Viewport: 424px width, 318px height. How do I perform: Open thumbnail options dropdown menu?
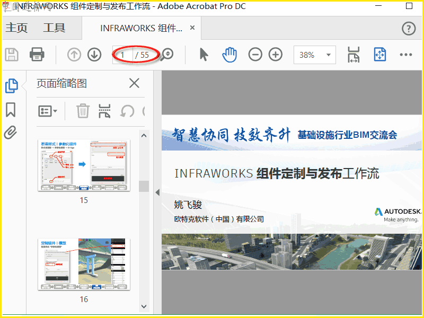[x=48, y=111]
